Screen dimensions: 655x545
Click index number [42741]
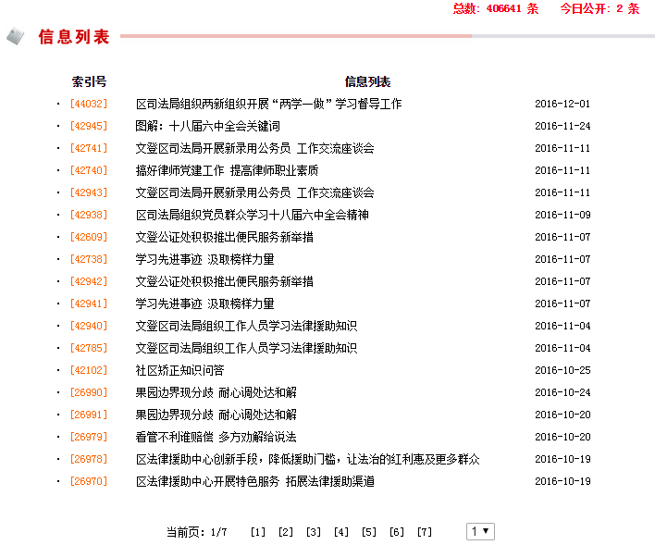click(89, 148)
